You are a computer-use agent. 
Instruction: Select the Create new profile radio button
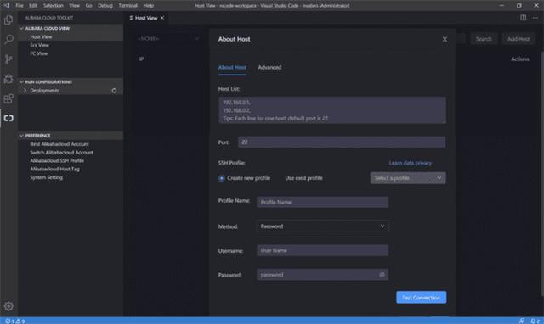[x=222, y=178]
